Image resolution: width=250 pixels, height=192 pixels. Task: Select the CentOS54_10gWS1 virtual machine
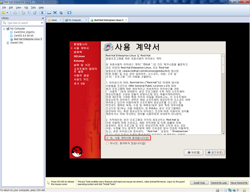(24, 32)
